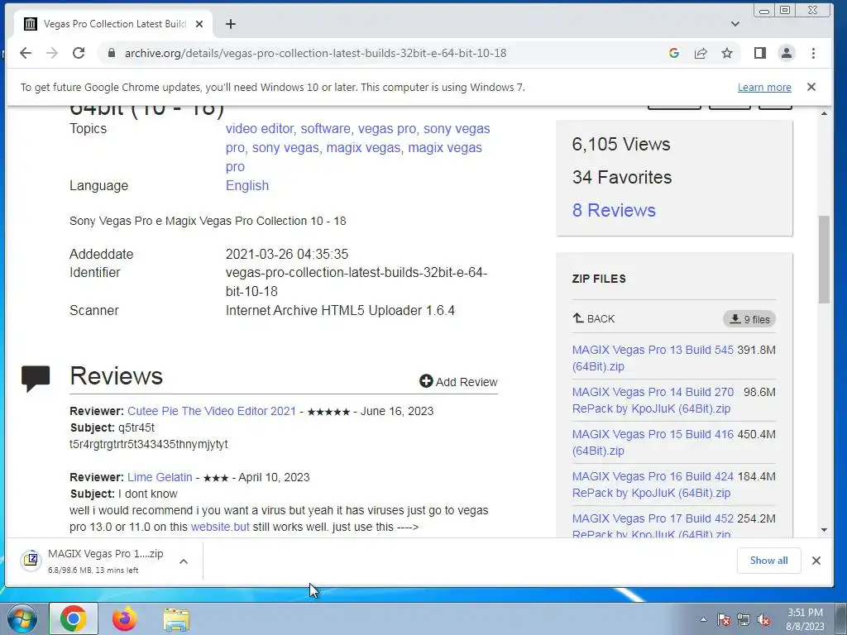Screen dimensions: 847x635
Task: Click Show all downloads
Action: 768,561
